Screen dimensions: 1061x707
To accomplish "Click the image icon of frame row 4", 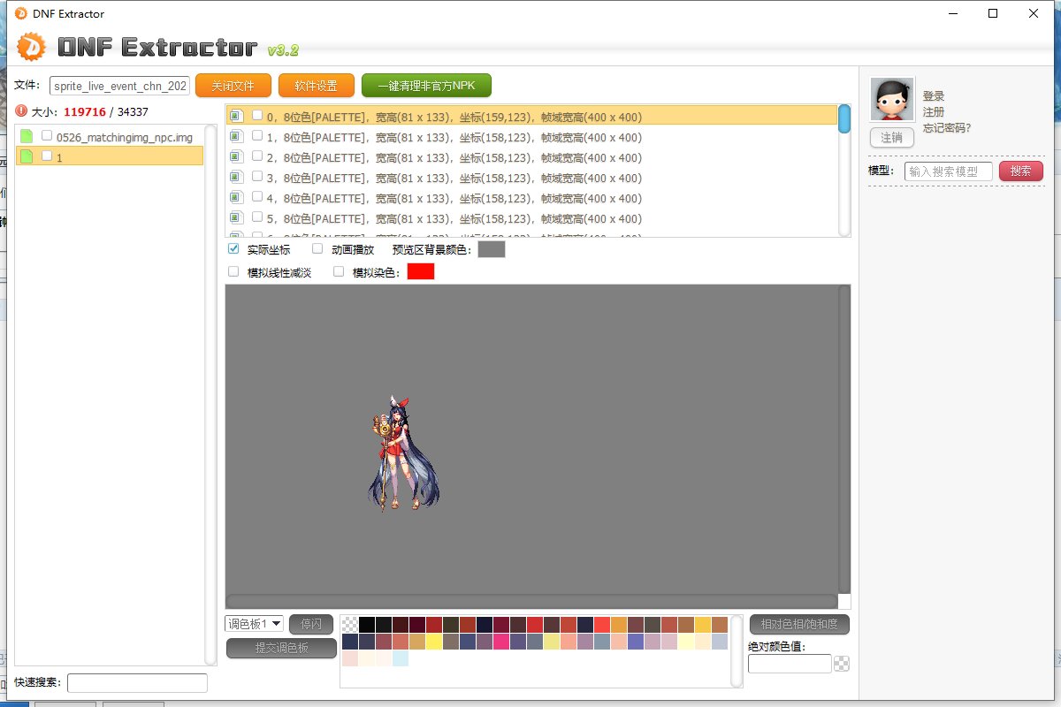I will 236,197.
